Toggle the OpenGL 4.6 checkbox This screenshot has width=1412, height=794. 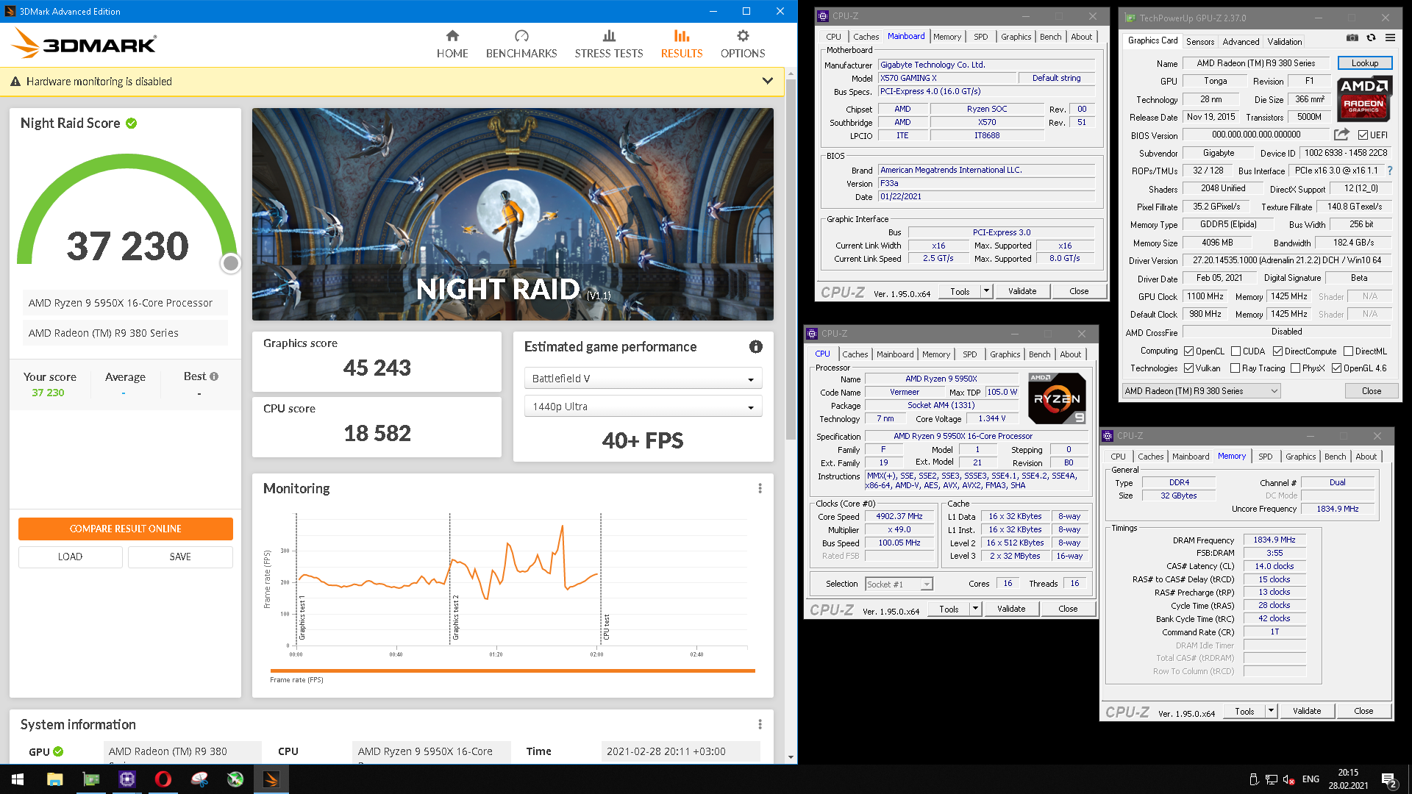coord(1336,368)
